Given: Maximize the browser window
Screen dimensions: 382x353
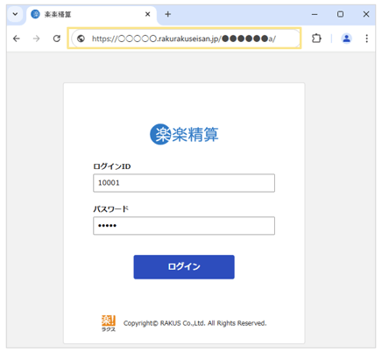Looking at the screenshot, I should pyautogui.click(x=340, y=14).
